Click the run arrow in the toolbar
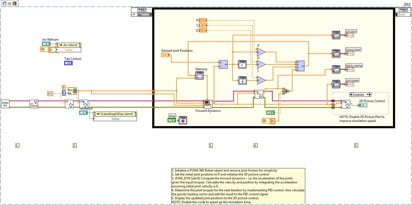 pos(9,4)
